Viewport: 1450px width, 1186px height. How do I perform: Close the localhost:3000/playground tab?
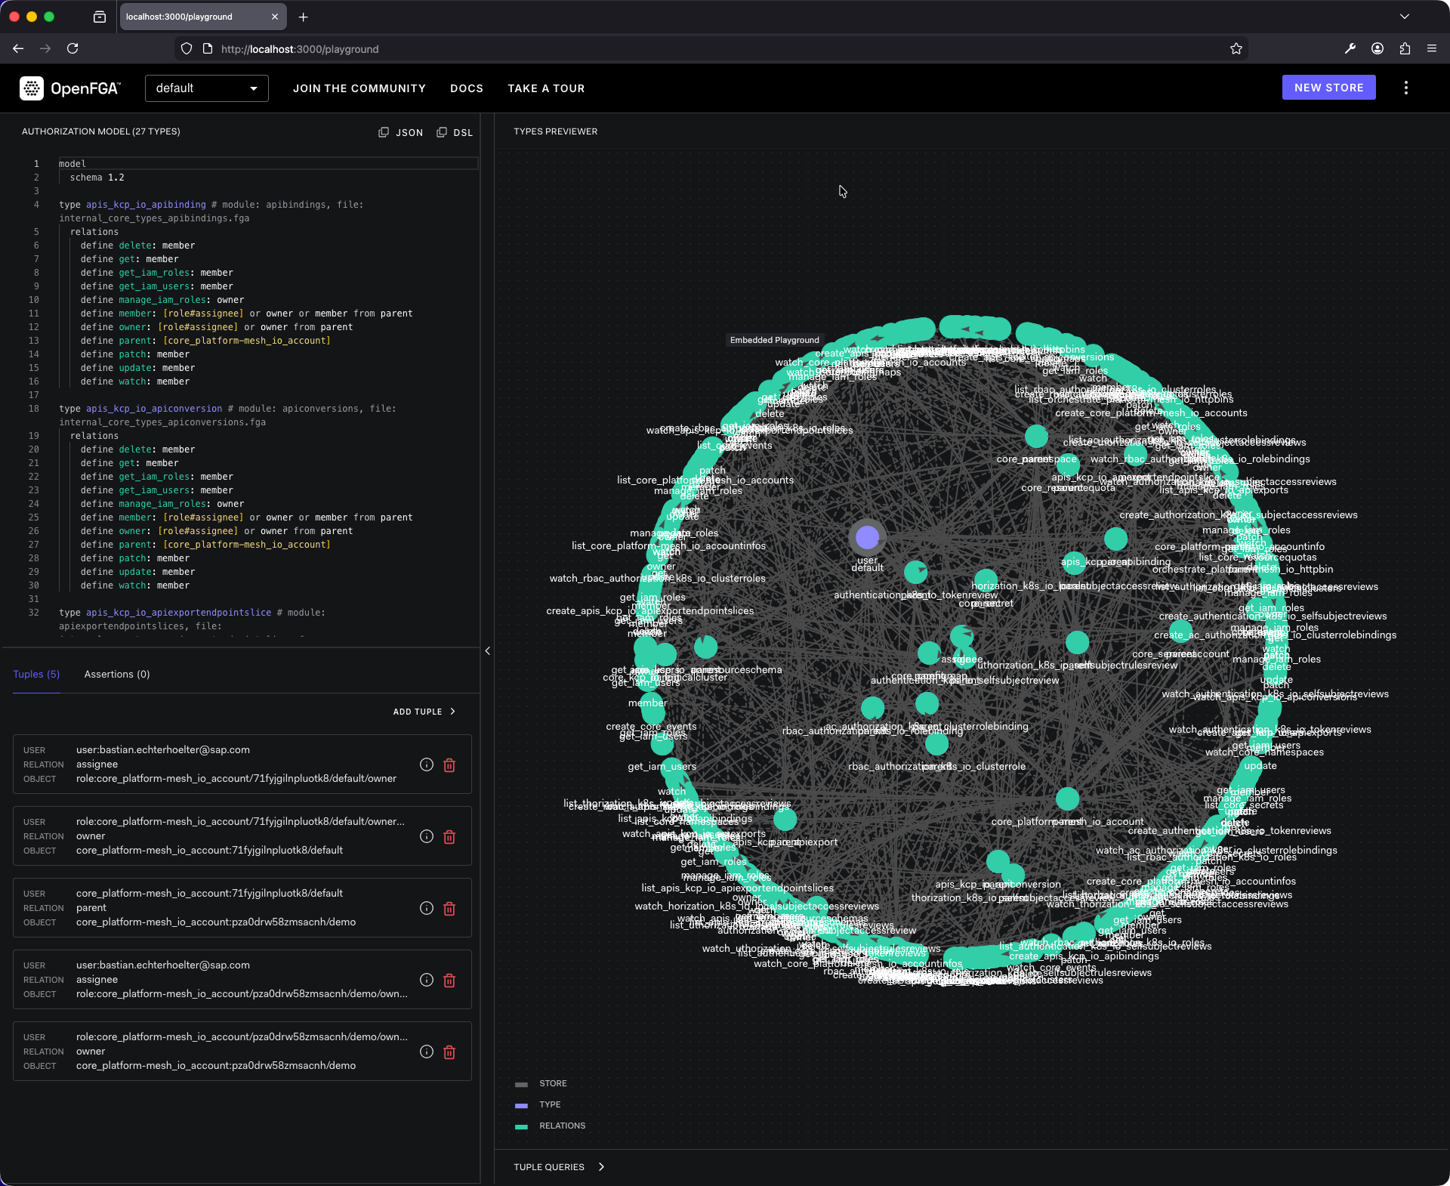point(274,17)
